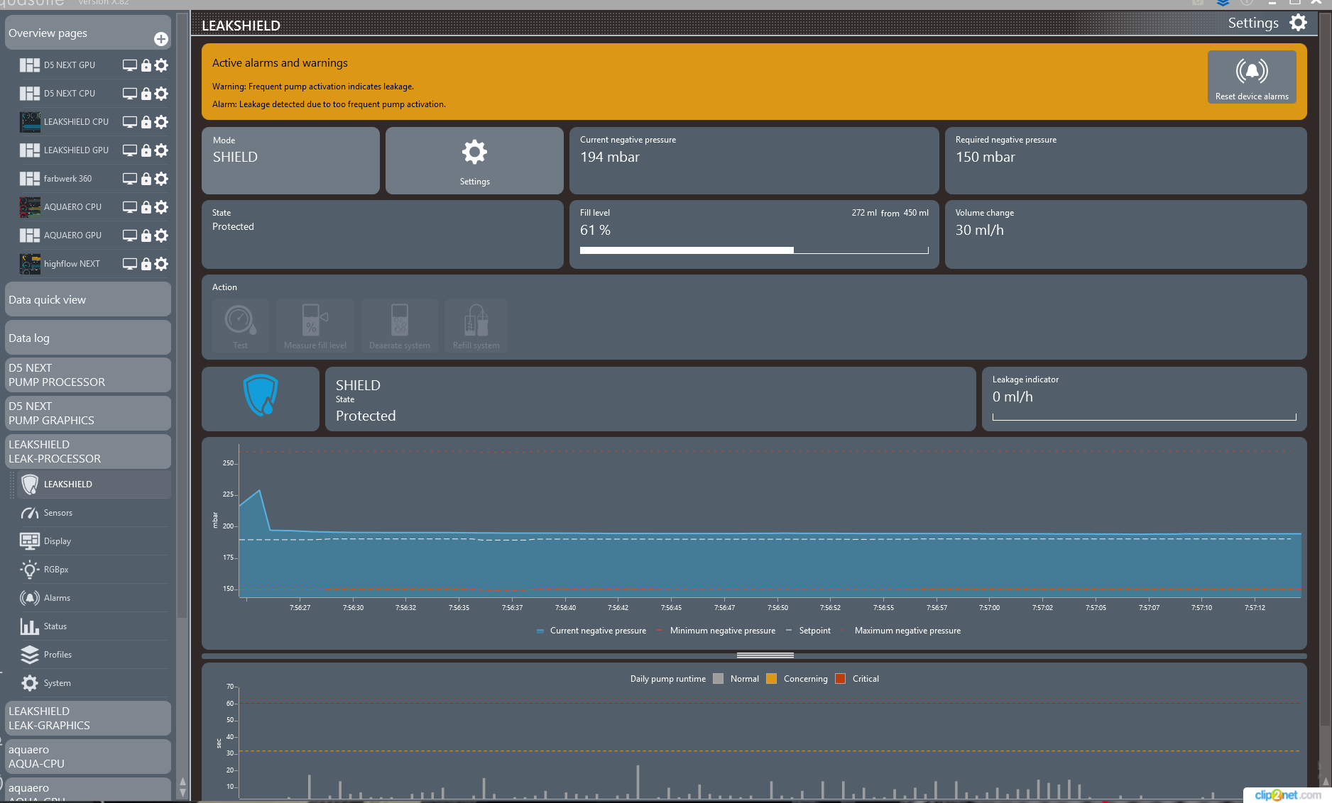This screenshot has height=803, width=1332.
Task: Collapse the LEAKSHIELD LEAK-PROCESSOR section
Action: [x=87, y=451]
